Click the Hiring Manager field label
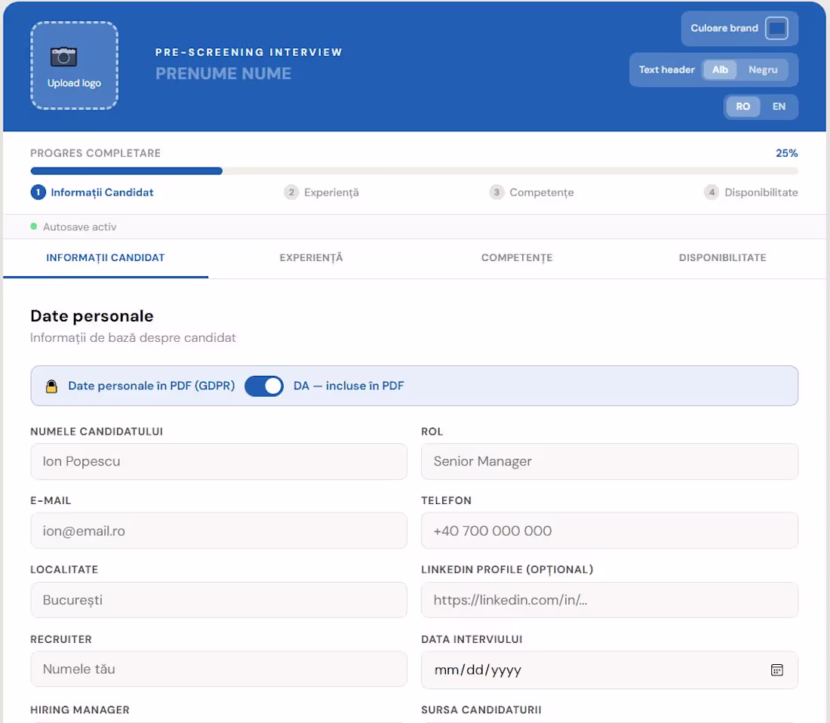Image resolution: width=830 pixels, height=723 pixels. pos(80,709)
